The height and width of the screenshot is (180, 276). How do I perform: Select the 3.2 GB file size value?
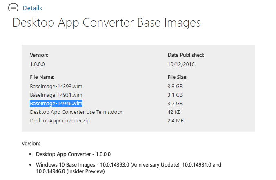tap(175, 103)
